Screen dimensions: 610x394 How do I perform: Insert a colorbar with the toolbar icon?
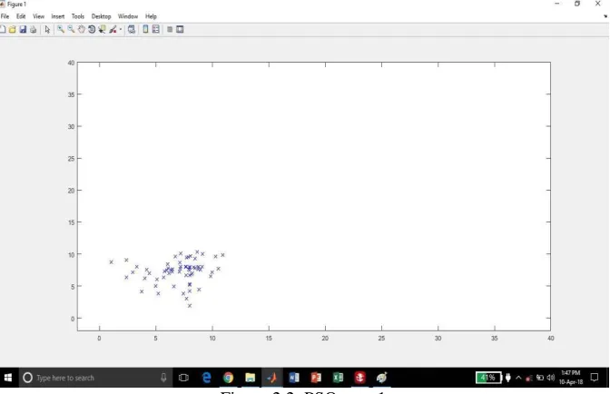coord(145,29)
